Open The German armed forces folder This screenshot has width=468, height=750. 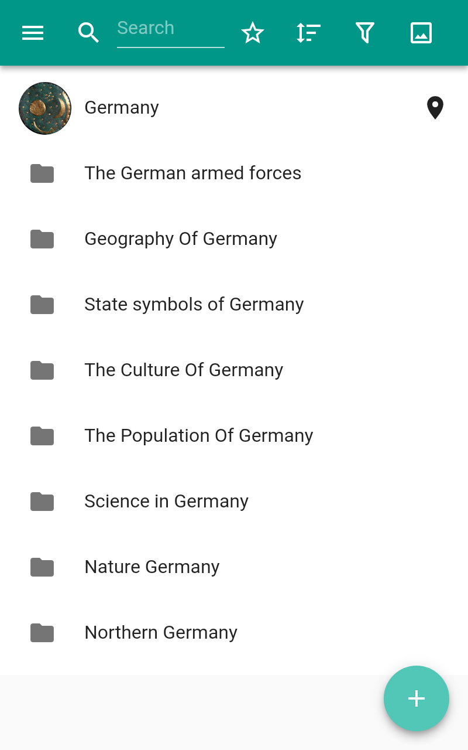tap(192, 173)
